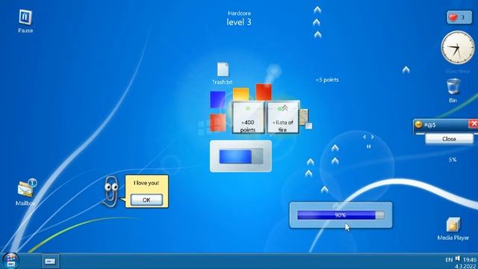Collect the +400 points bonus card
This screenshot has height=269, width=478.
click(248, 117)
